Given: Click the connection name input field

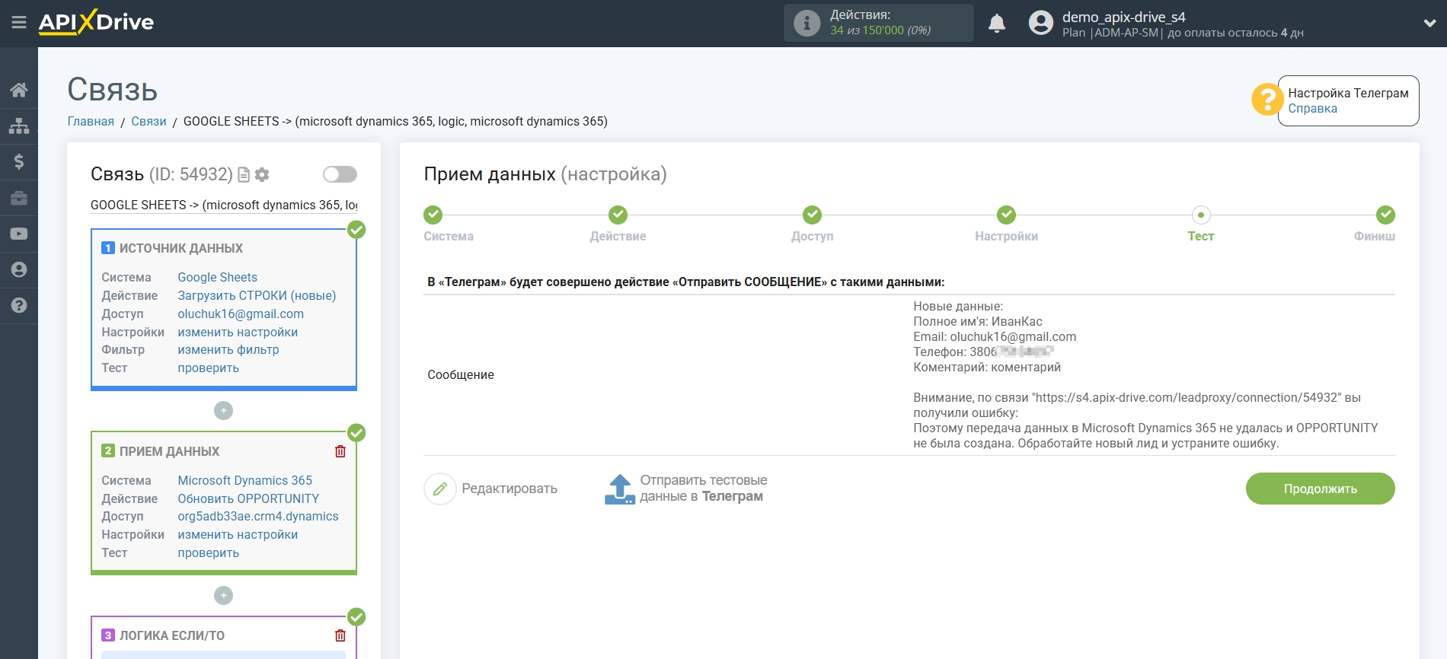Looking at the screenshot, I should 224,205.
